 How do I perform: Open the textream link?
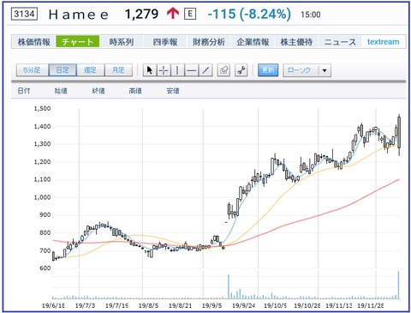(384, 42)
